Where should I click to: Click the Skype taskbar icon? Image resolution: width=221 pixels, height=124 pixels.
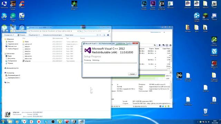[x=46, y=122]
